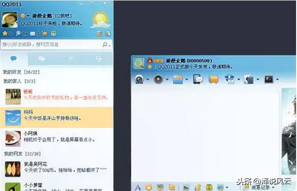This screenshot has height=191, width=297.
Task: Collapse the 我的家人 [3/3] group
Action: [x=20, y=81]
